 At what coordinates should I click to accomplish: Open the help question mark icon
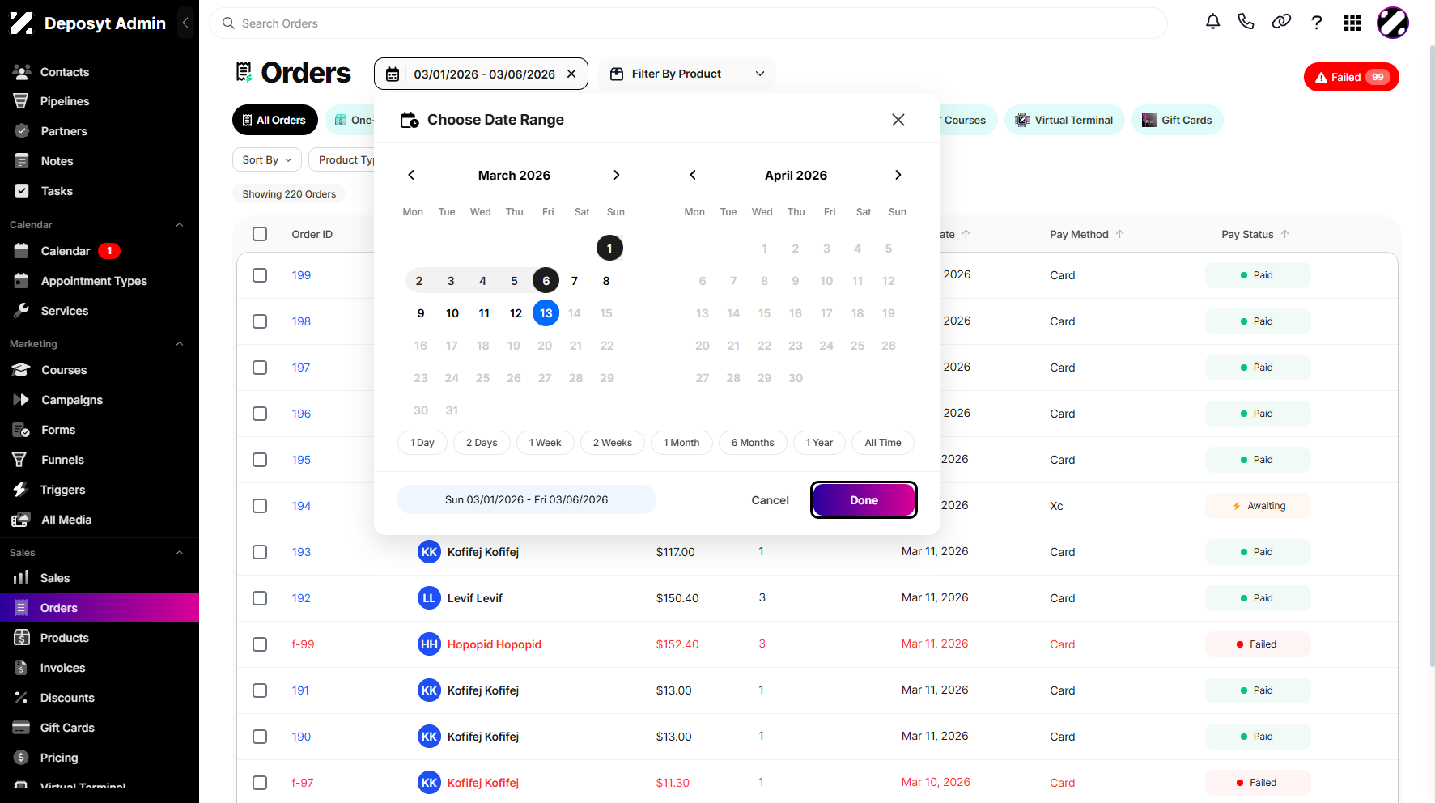(1317, 23)
